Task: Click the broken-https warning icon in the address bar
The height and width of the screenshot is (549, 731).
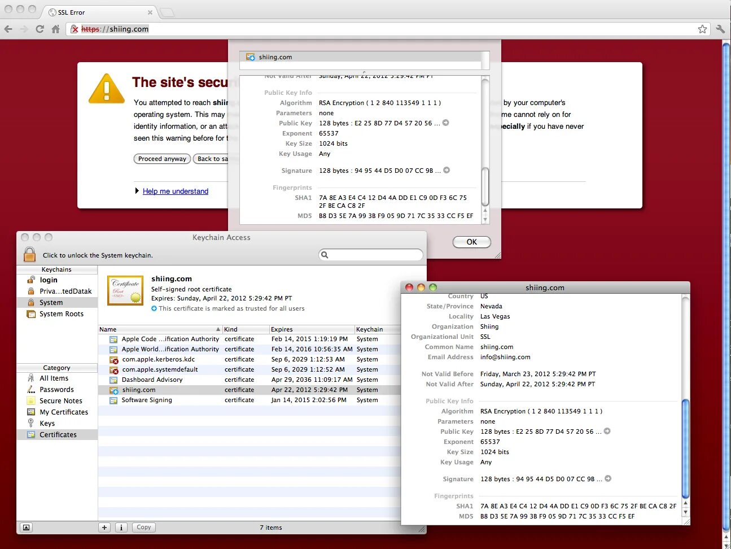Action: [x=74, y=29]
